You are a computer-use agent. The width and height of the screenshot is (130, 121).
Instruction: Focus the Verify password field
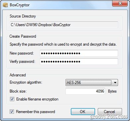[79, 61]
